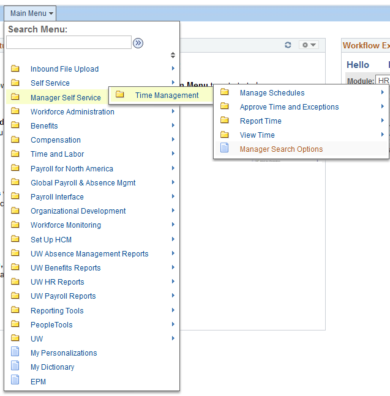Viewport: 390px width, 396px height.
Task: Click the Set Up HCM folder icon
Action: 15,239
